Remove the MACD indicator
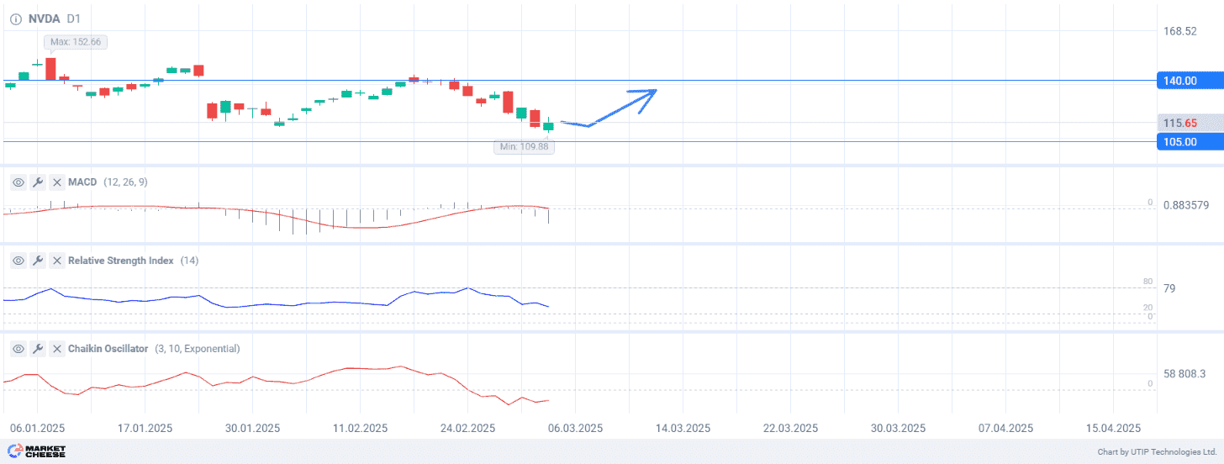Viewport: 1224px width, 464px height. (56, 182)
